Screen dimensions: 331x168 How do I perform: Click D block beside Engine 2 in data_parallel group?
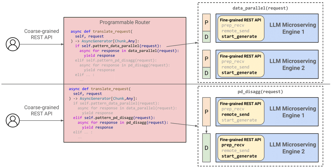(x=206, y=73)
